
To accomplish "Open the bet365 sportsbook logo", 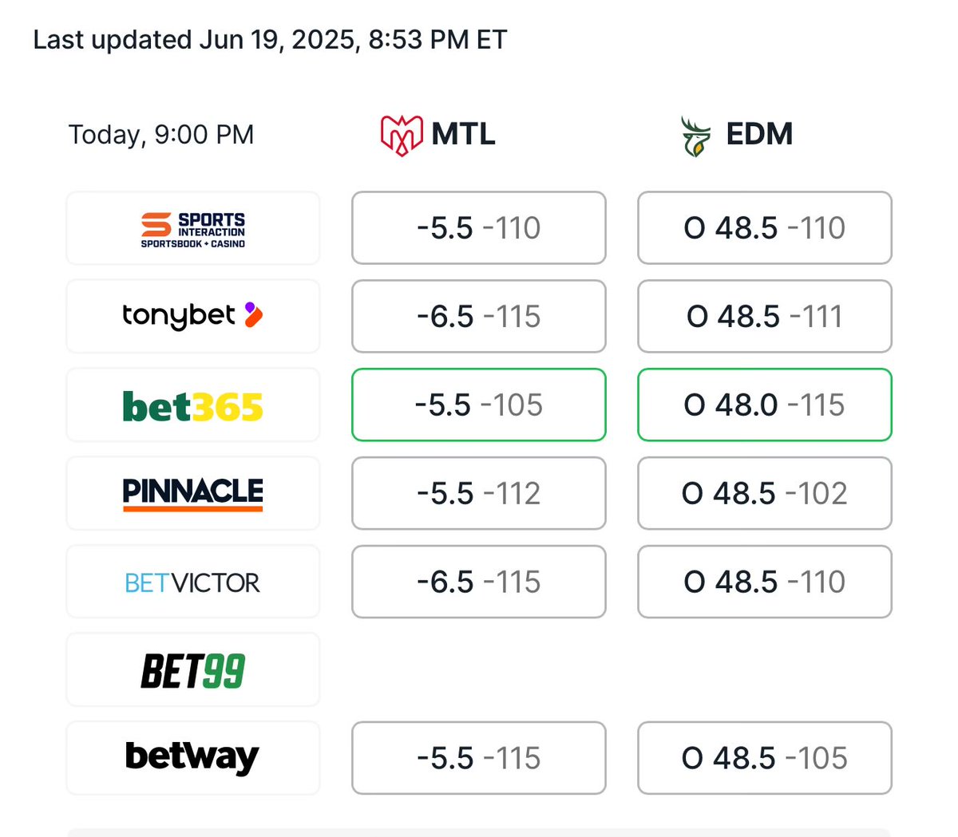I will pyautogui.click(x=193, y=405).
